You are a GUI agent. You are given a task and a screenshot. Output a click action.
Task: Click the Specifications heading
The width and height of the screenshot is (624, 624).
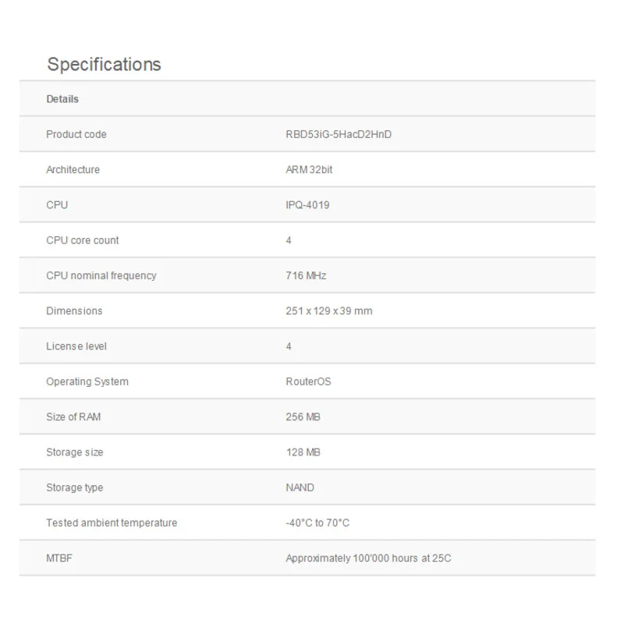(104, 64)
